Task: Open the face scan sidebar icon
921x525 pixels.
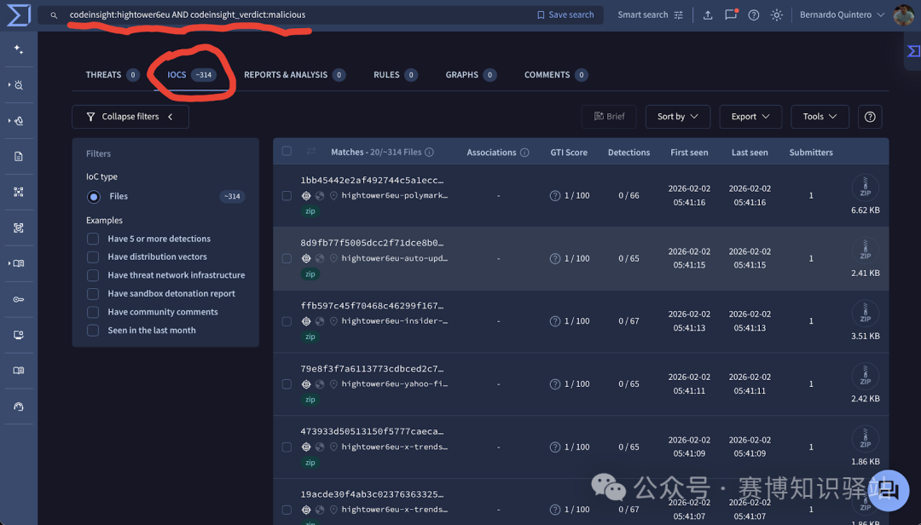Action: click(x=19, y=228)
